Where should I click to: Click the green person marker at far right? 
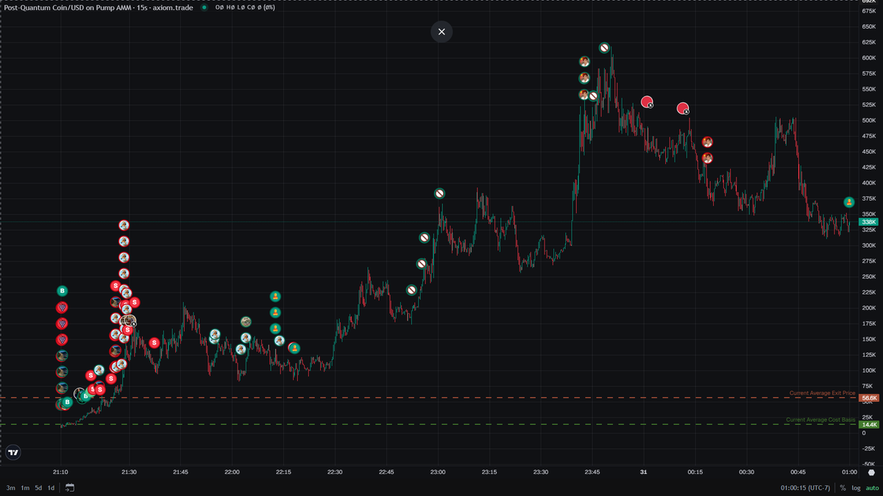pyautogui.click(x=848, y=202)
